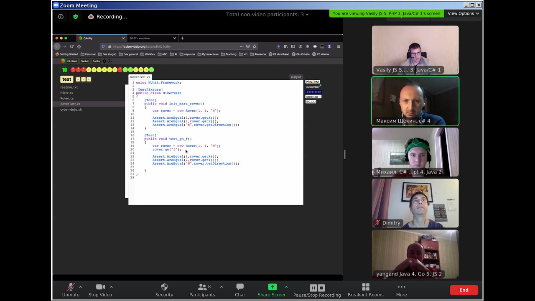Switch to the output tab
Viewport: 535px width, 301px height.
296,77
